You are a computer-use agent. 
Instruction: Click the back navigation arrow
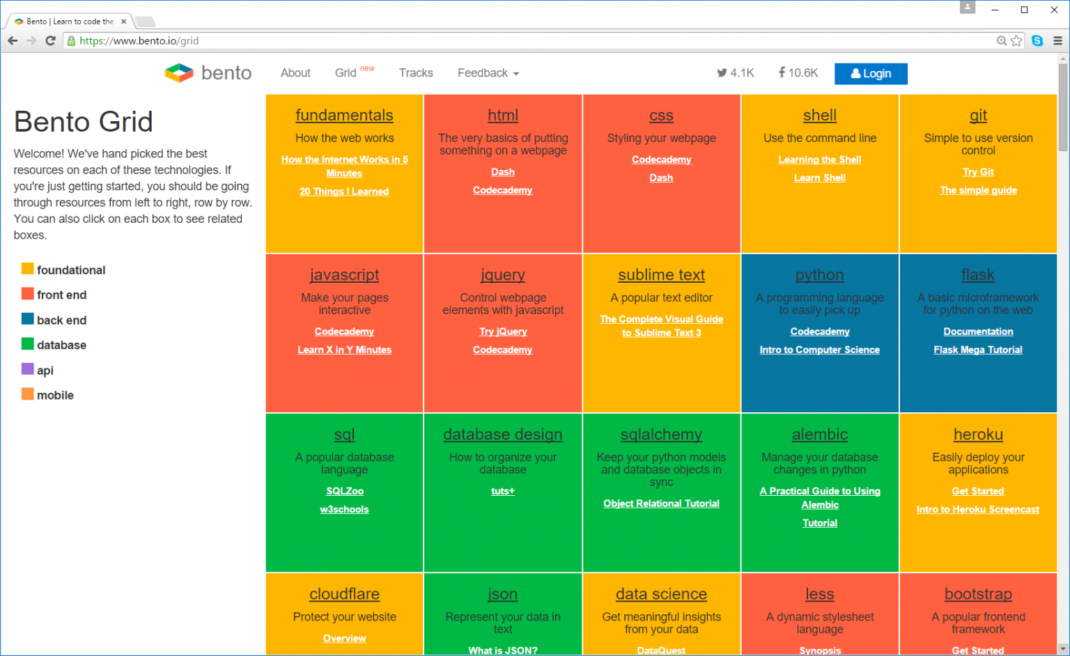click(x=13, y=40)
